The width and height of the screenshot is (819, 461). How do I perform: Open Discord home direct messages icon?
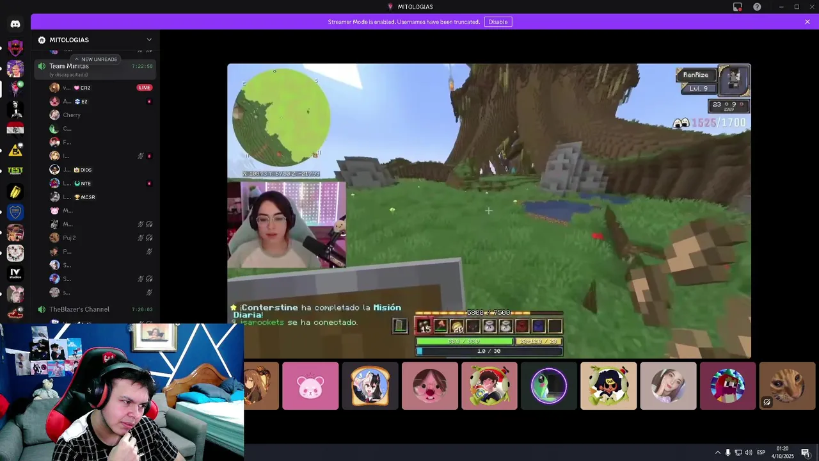15,24
